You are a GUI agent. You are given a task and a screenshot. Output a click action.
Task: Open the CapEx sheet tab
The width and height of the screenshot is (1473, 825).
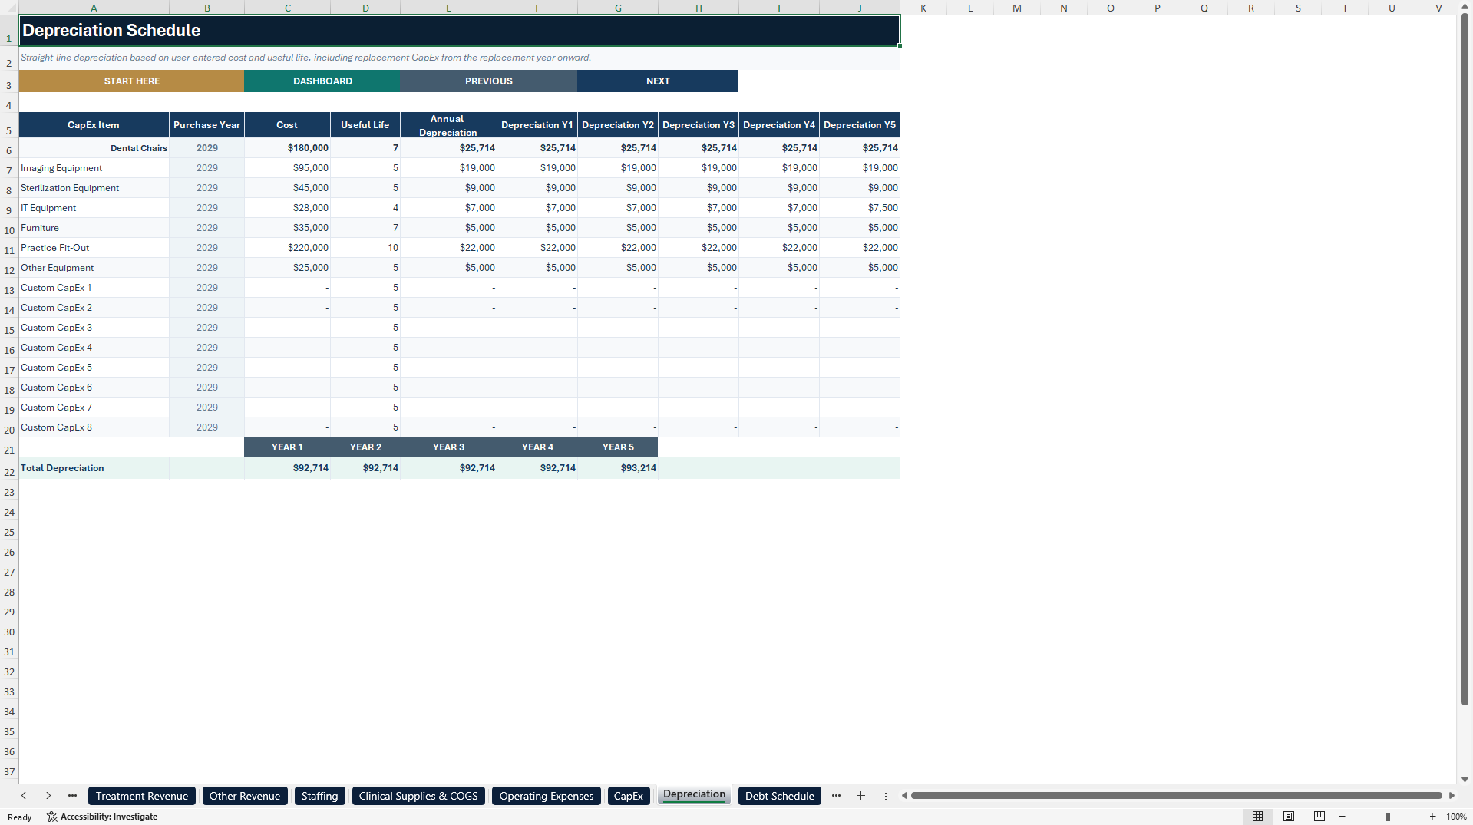(x=629, y=796)
